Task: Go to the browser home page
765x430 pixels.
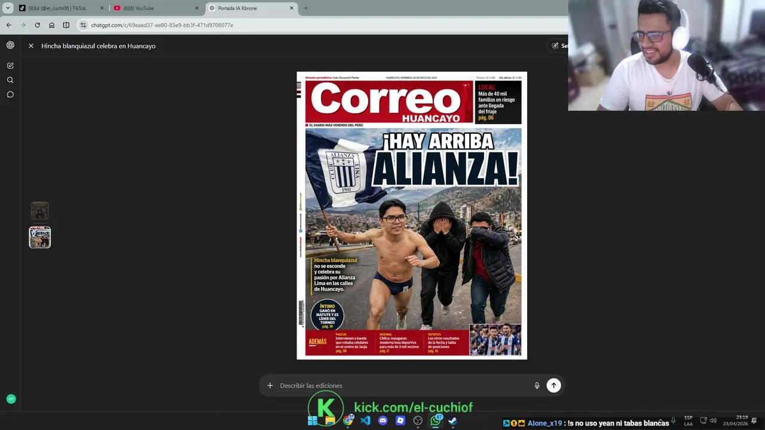Action: point(51,25)
